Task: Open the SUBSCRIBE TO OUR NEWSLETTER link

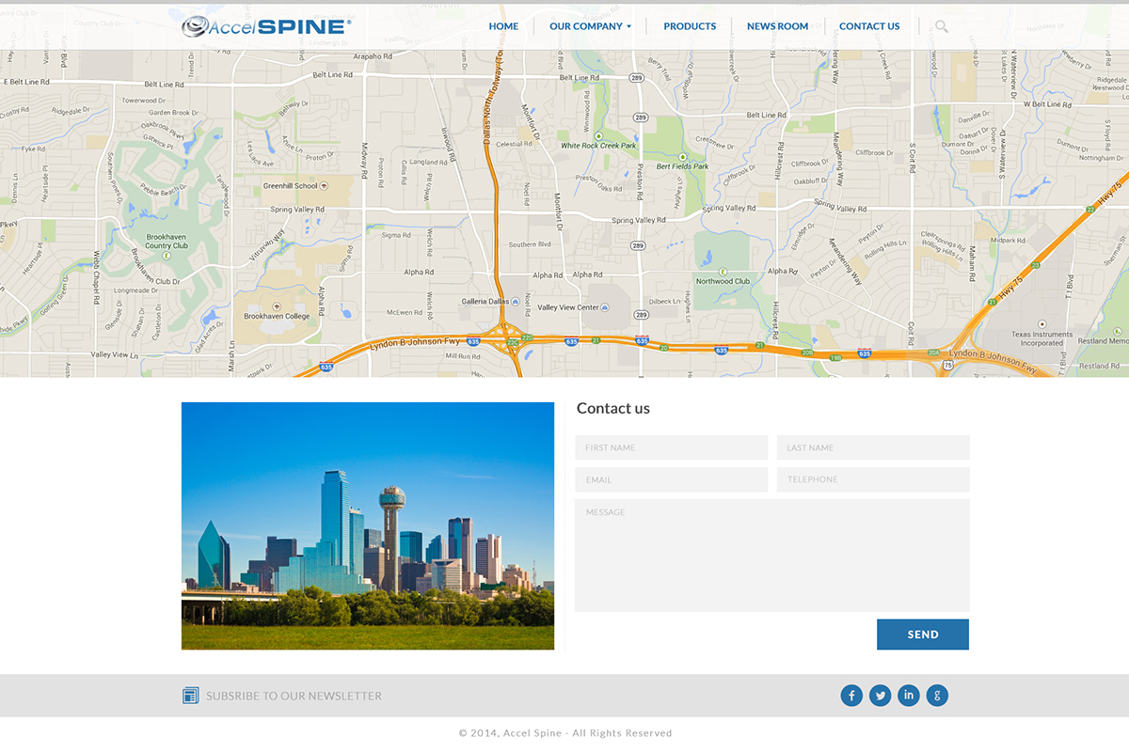Action: tap(293, 695)
